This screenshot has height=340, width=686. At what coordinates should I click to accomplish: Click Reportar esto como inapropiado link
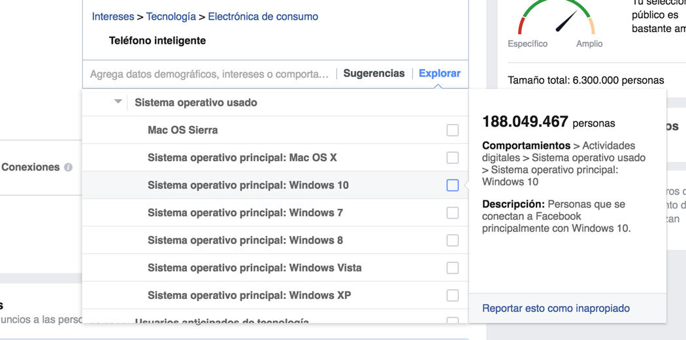coord(556,308)
